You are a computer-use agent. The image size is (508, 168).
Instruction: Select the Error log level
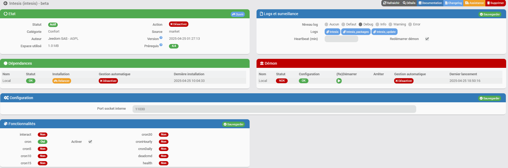(x=410, y=24)
